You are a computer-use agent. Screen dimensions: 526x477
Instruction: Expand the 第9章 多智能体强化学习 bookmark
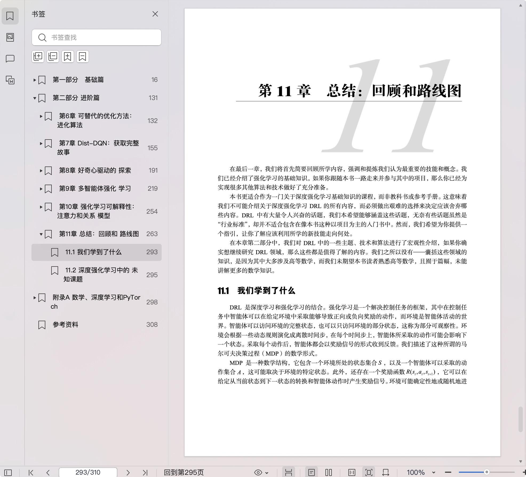point(41,189)
